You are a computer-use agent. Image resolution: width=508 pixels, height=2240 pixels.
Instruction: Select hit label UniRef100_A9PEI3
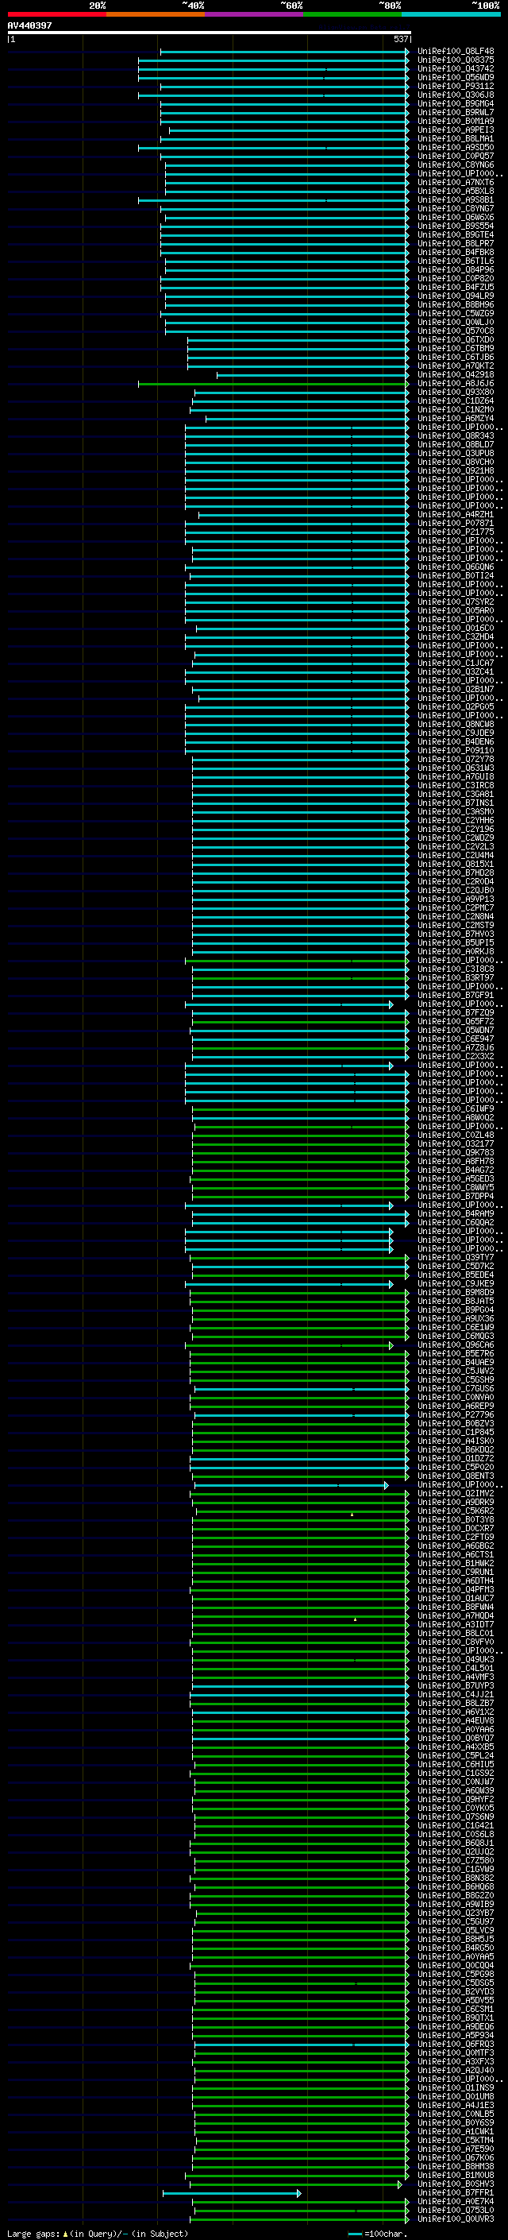[x=455, y=130]
